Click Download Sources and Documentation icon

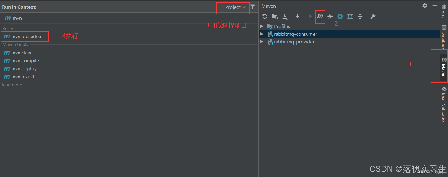(x=285, y=17)
